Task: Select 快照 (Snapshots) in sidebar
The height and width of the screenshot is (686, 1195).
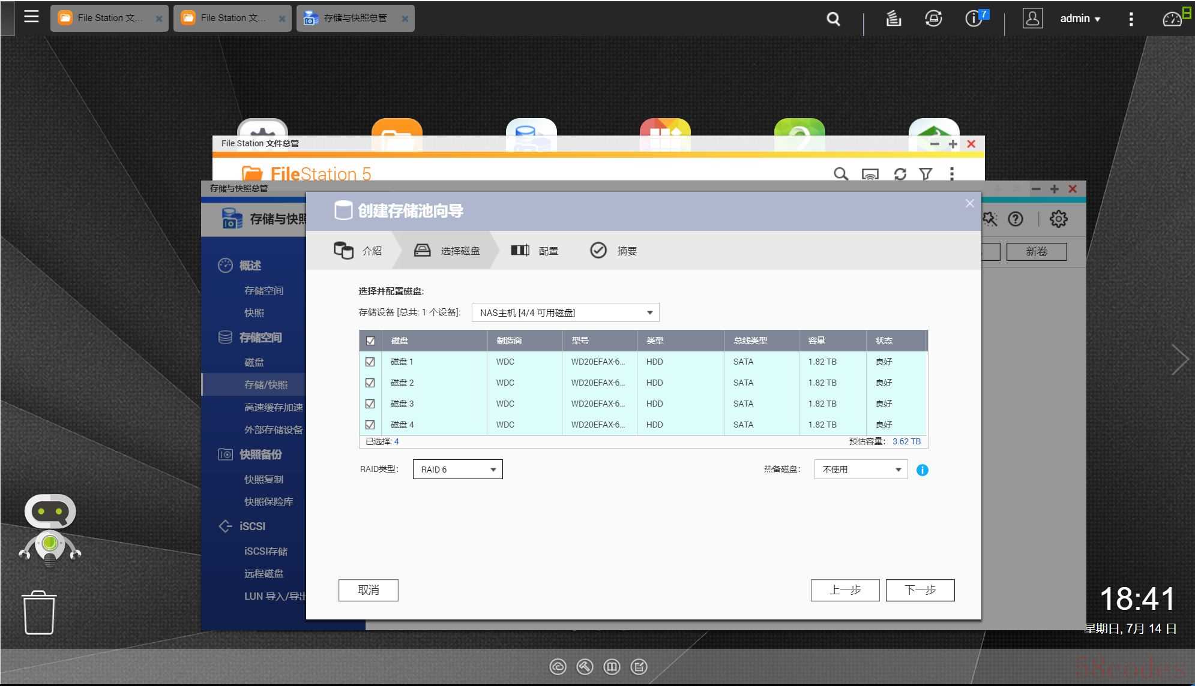Action: point(254,312)
